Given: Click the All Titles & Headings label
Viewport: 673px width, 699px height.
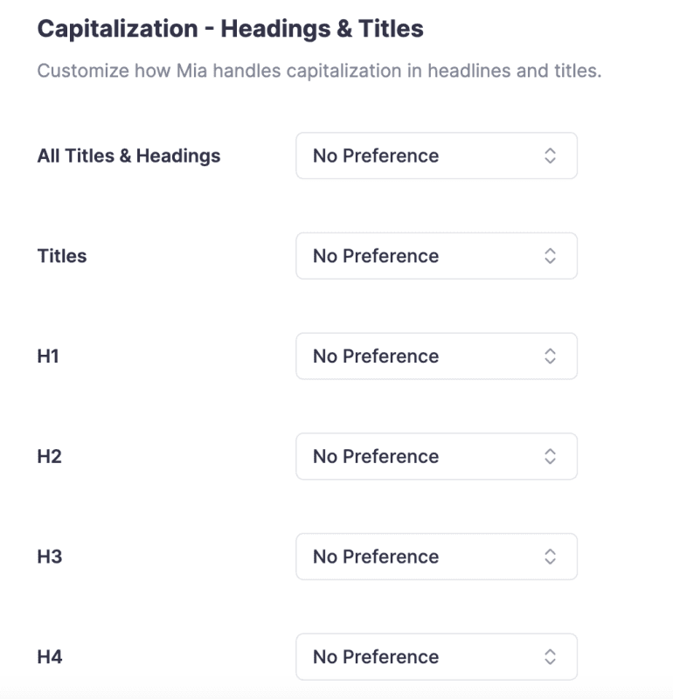Looking at the screenshot, I should [x=128, y=156].
